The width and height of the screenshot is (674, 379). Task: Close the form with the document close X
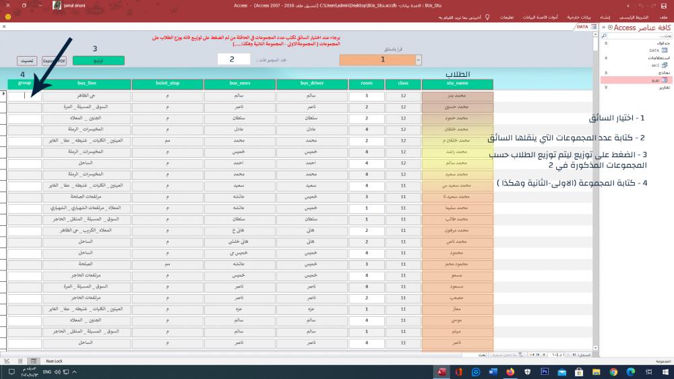[4, 27]
